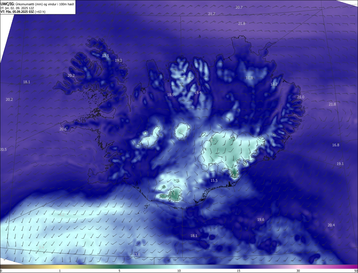Click the title text 'Úrkomumætti (mm) og vindur i 100m hæð'
The height and width of the screenshot is (273, 358).
click(45, 4)
